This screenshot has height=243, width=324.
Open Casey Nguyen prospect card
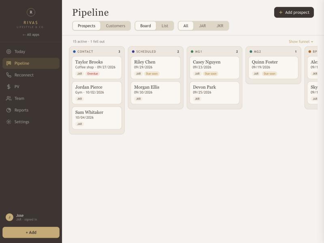coord(215,68)
